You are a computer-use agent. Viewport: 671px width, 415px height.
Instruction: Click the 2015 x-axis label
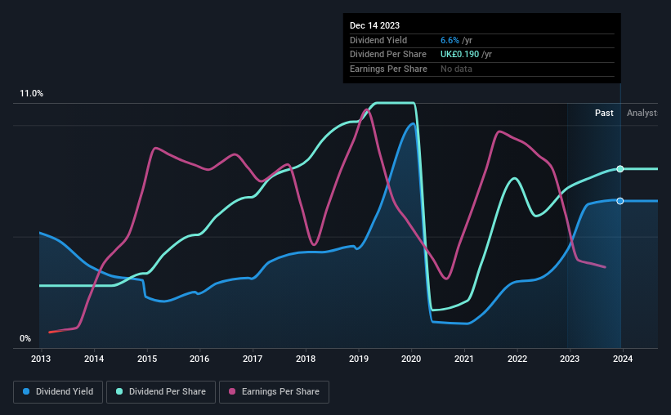[147, 359]
